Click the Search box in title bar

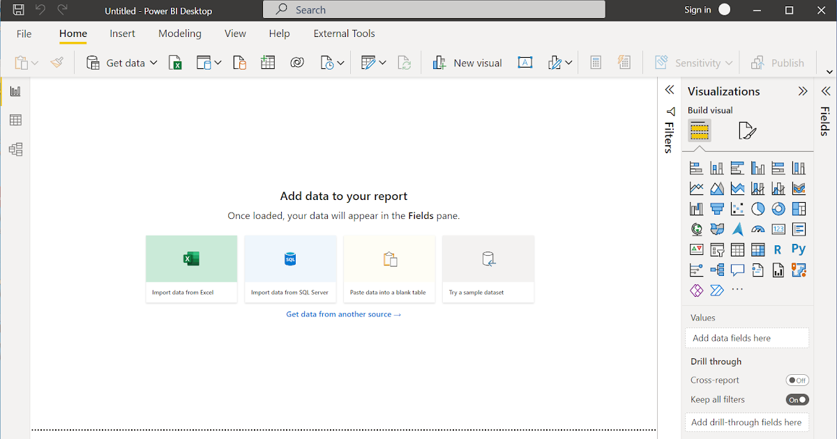pos(434,10)
